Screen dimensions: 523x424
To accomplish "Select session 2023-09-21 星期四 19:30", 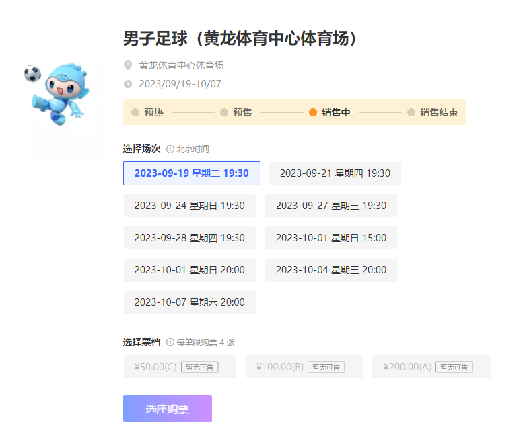I will tap(335, 173).
